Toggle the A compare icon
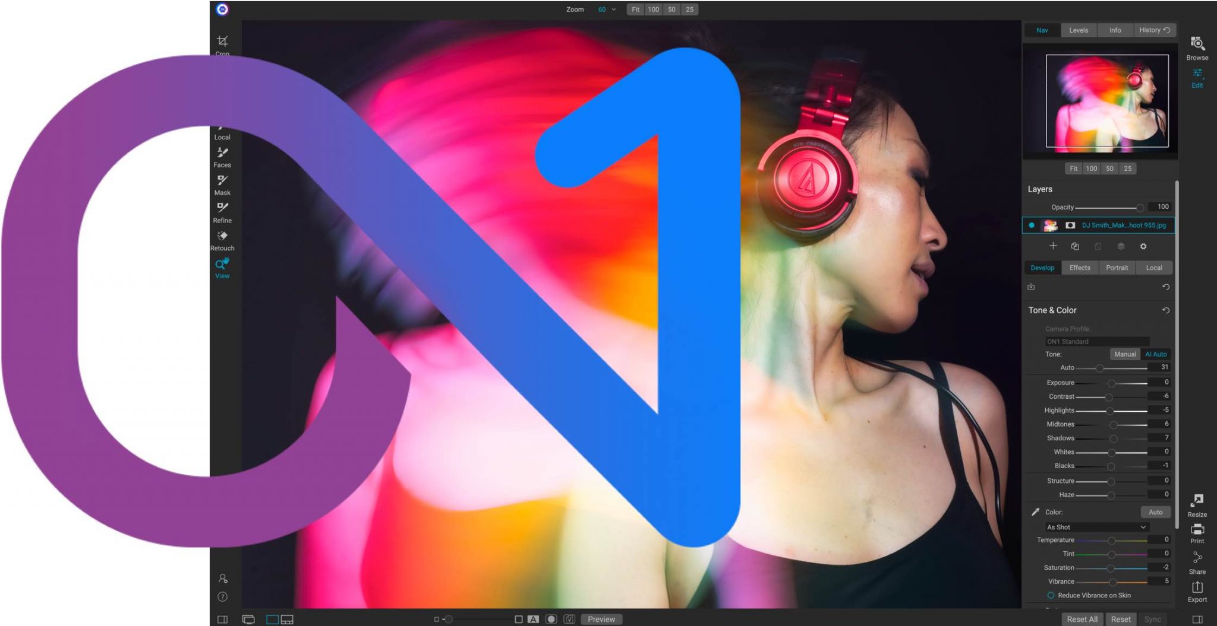This screenshot has height=626, width=1217. click(x=533, y=619)
